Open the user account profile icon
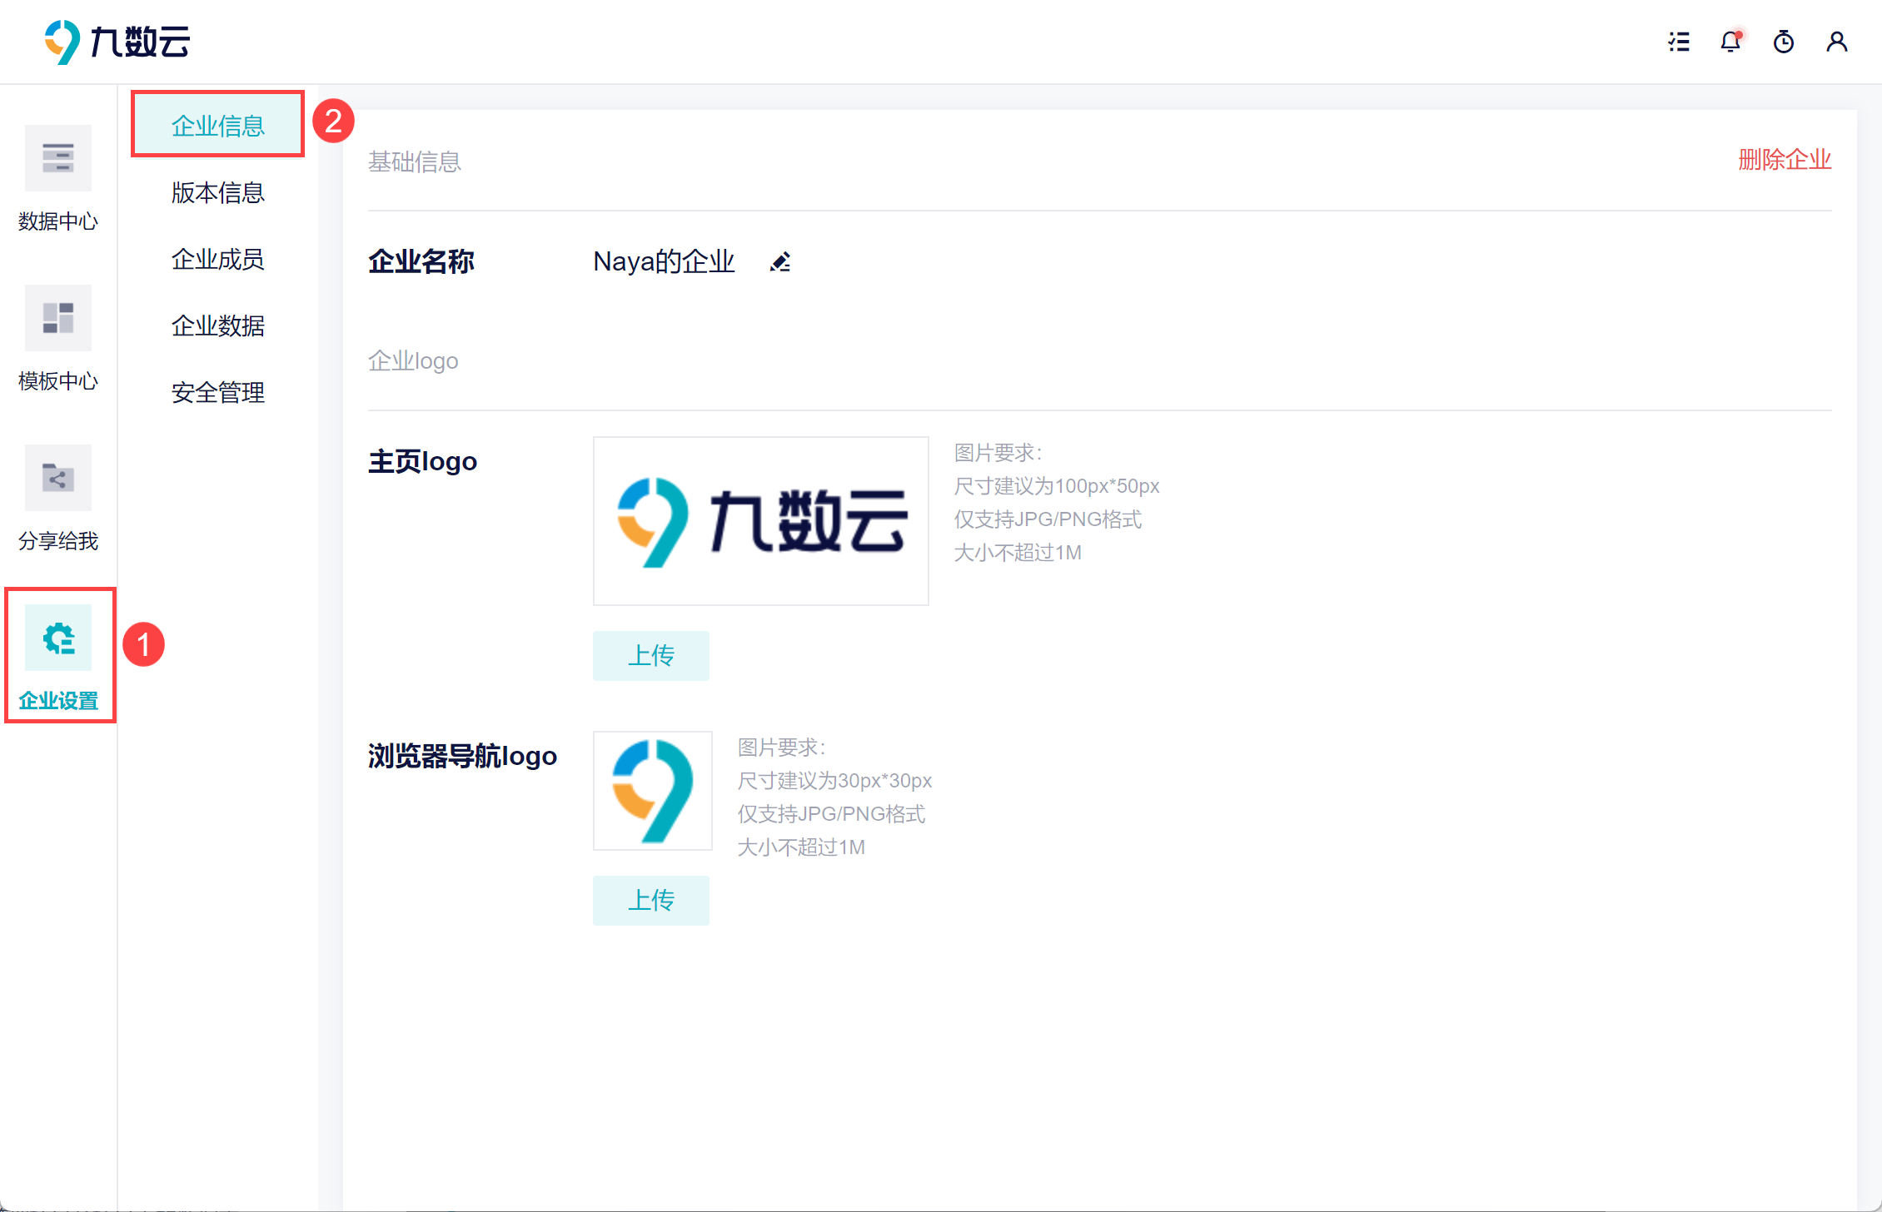 [x=1836, y=42]
